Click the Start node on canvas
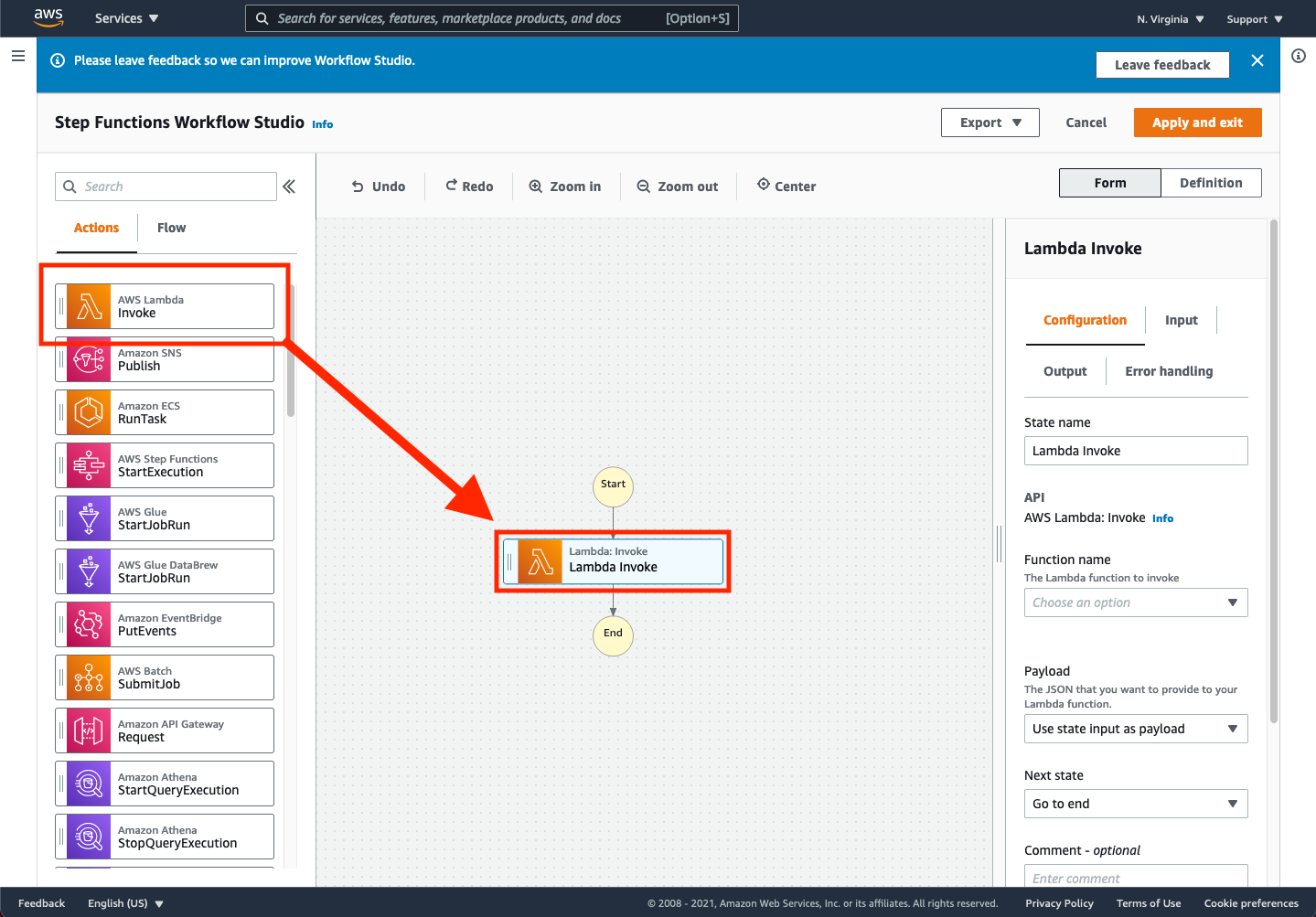Viewport: 1316px width, 917px height. tap(613, 485)
